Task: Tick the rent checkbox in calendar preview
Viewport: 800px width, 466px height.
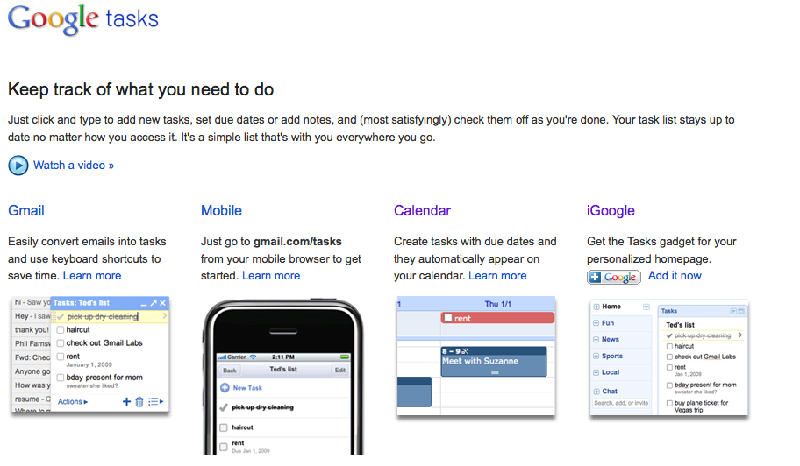Action: [x=448, y=318]
